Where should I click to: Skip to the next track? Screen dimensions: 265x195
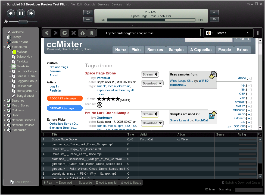point(31,13)
